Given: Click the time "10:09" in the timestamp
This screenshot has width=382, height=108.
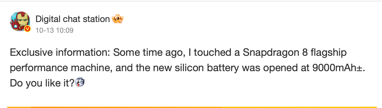Looking at the screenshot, I should coord(65,30).
